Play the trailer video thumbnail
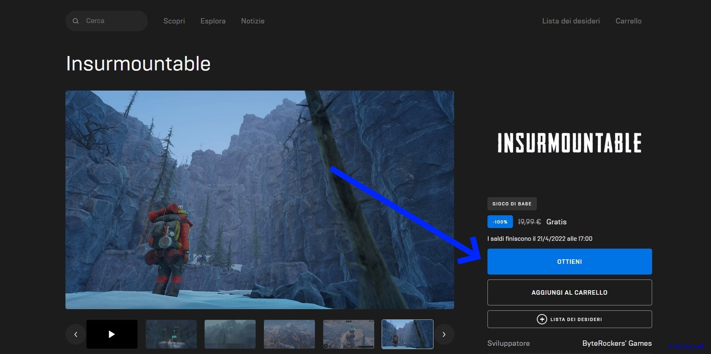Viewport: 711px width, 354px height. 112,334
